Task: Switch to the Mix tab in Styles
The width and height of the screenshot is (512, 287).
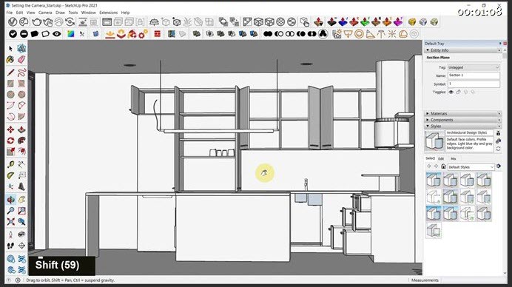Action: (x=454, y=158)
